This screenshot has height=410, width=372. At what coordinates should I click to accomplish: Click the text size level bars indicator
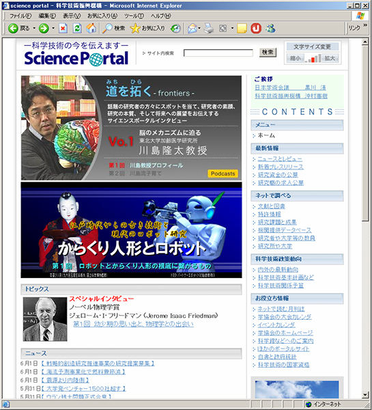click(313, 58)
